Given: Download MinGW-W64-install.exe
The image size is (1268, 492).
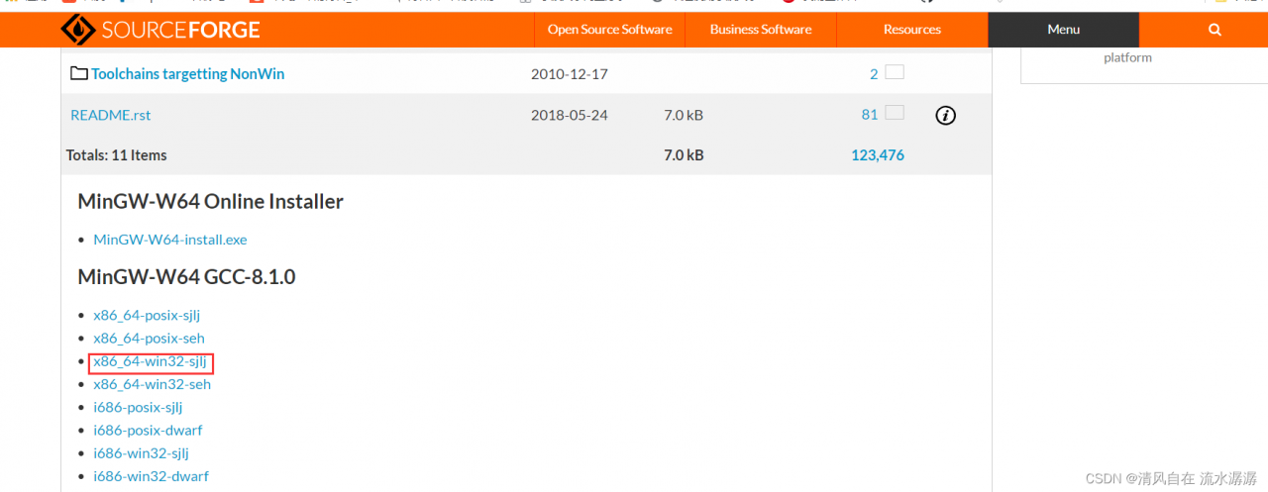Looking at the screenshot, I should [170, 240].
